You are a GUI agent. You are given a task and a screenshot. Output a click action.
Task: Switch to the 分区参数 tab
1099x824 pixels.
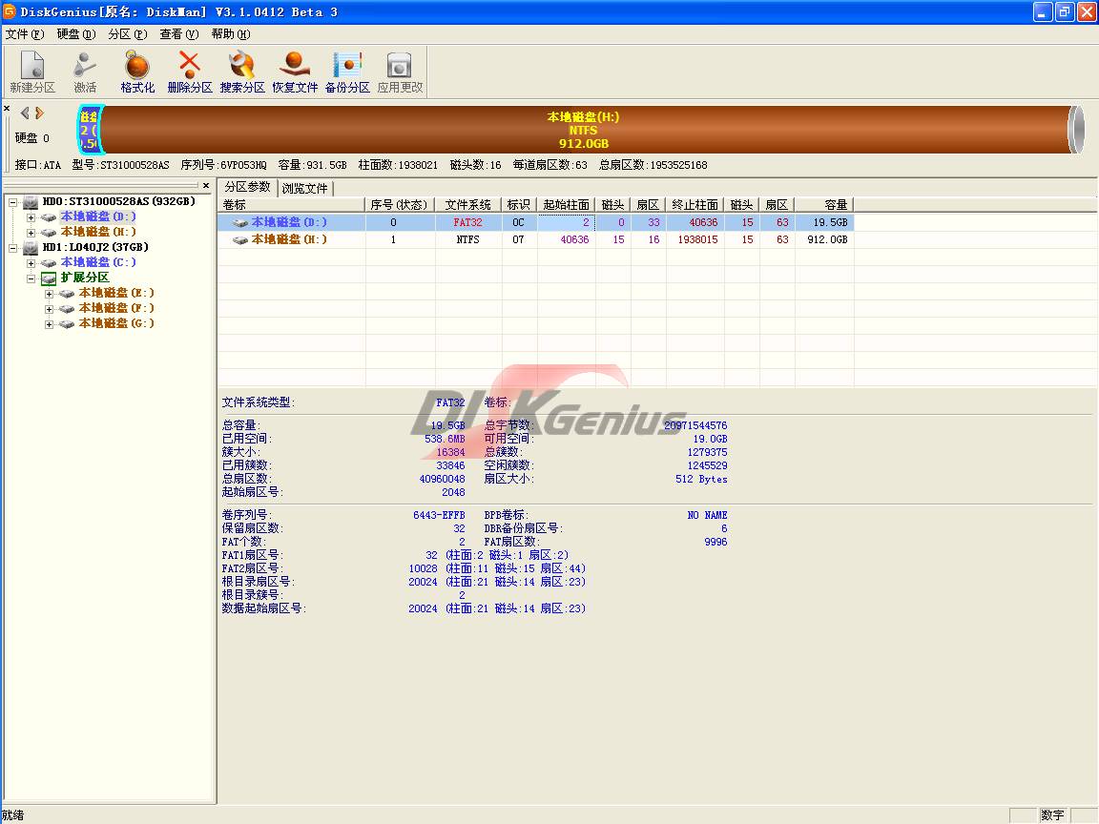[x=247, y=187]
